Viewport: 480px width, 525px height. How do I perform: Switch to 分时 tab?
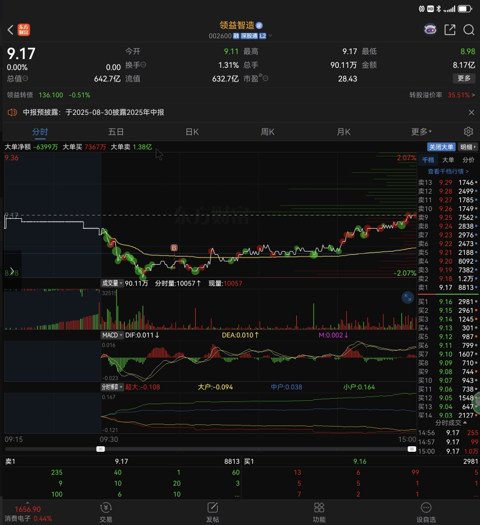40,132
